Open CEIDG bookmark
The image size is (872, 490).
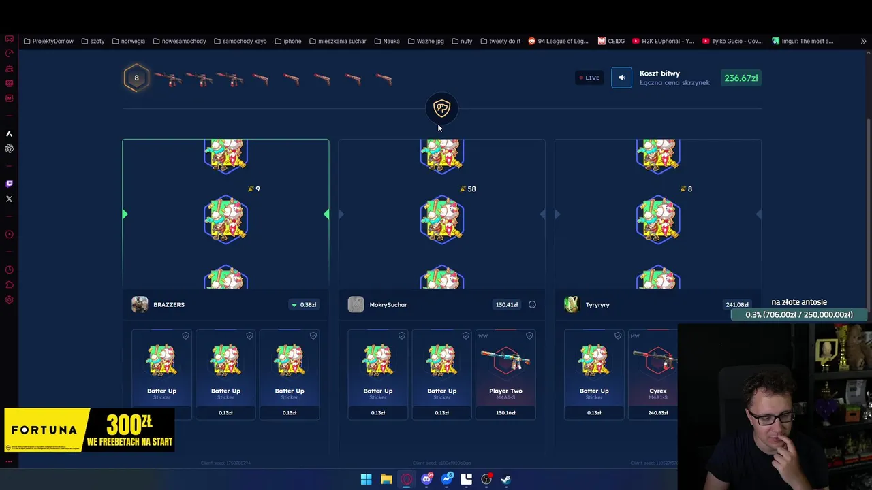coord(611,41)
